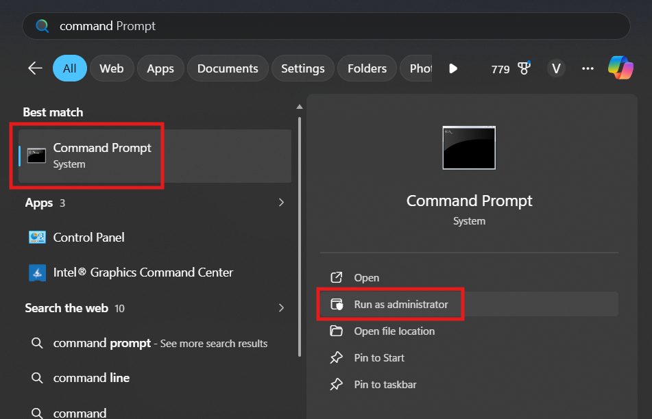The height and width of the screenshot is (419, 652).
Task: Run Command Prompt as administrator
Action: click(400, 304)
